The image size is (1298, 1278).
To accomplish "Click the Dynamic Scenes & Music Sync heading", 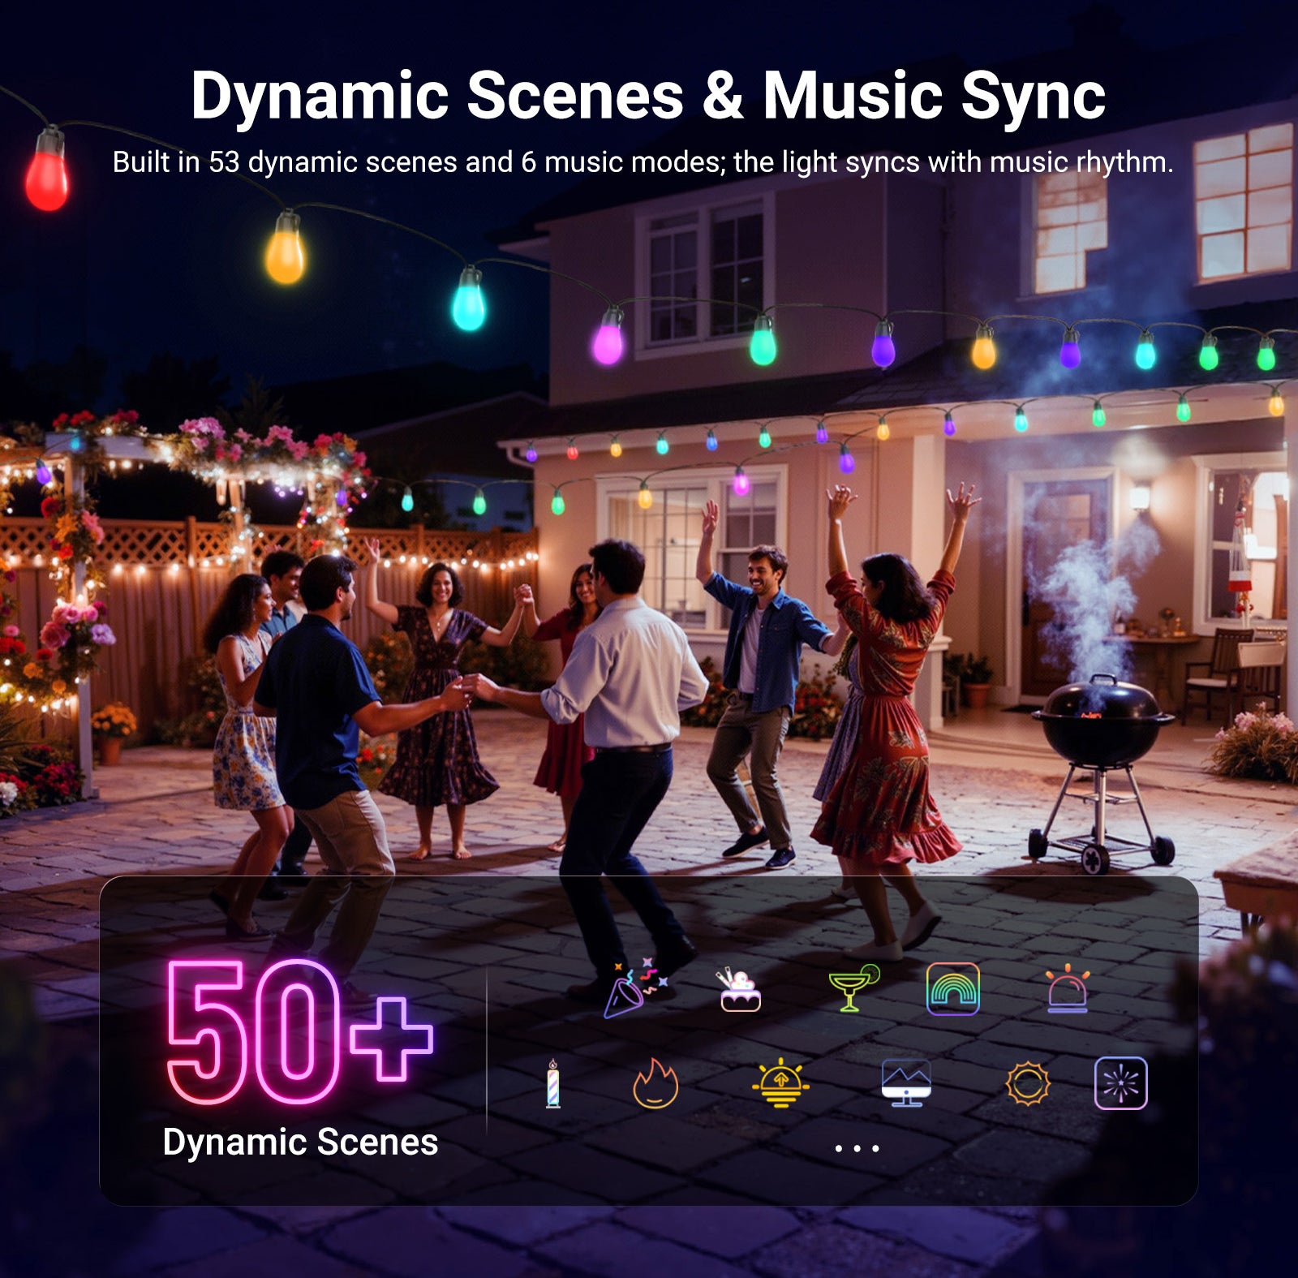I will click(647, 96).
